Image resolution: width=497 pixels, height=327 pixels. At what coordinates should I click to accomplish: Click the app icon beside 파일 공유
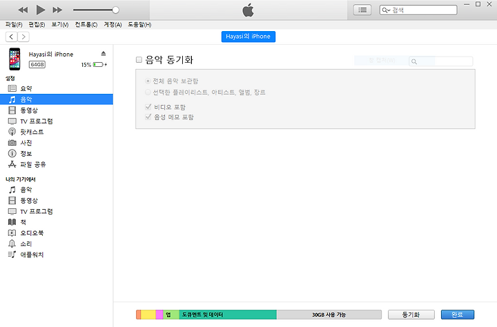tap(12, 164)
